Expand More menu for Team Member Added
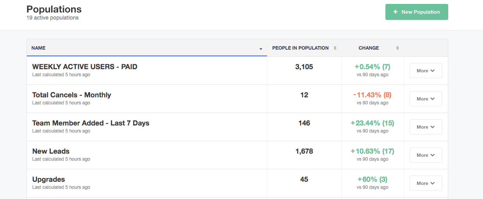The height and width of the screenshot is (199, 483). (426, 127)
